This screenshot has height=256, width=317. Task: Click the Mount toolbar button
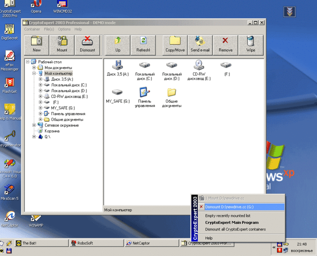click(62, 45)
